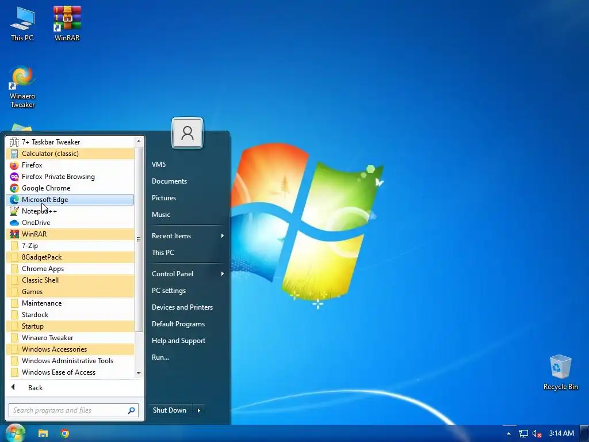Screen dimensions: 589x442
Task: Expand Windows Ease of Access folder
Action: point(70,372)
